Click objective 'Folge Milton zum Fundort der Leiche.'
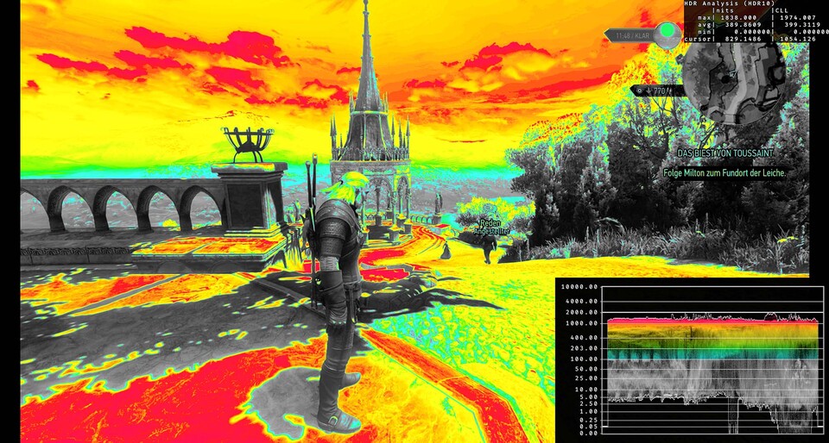 tap(725, 172)
